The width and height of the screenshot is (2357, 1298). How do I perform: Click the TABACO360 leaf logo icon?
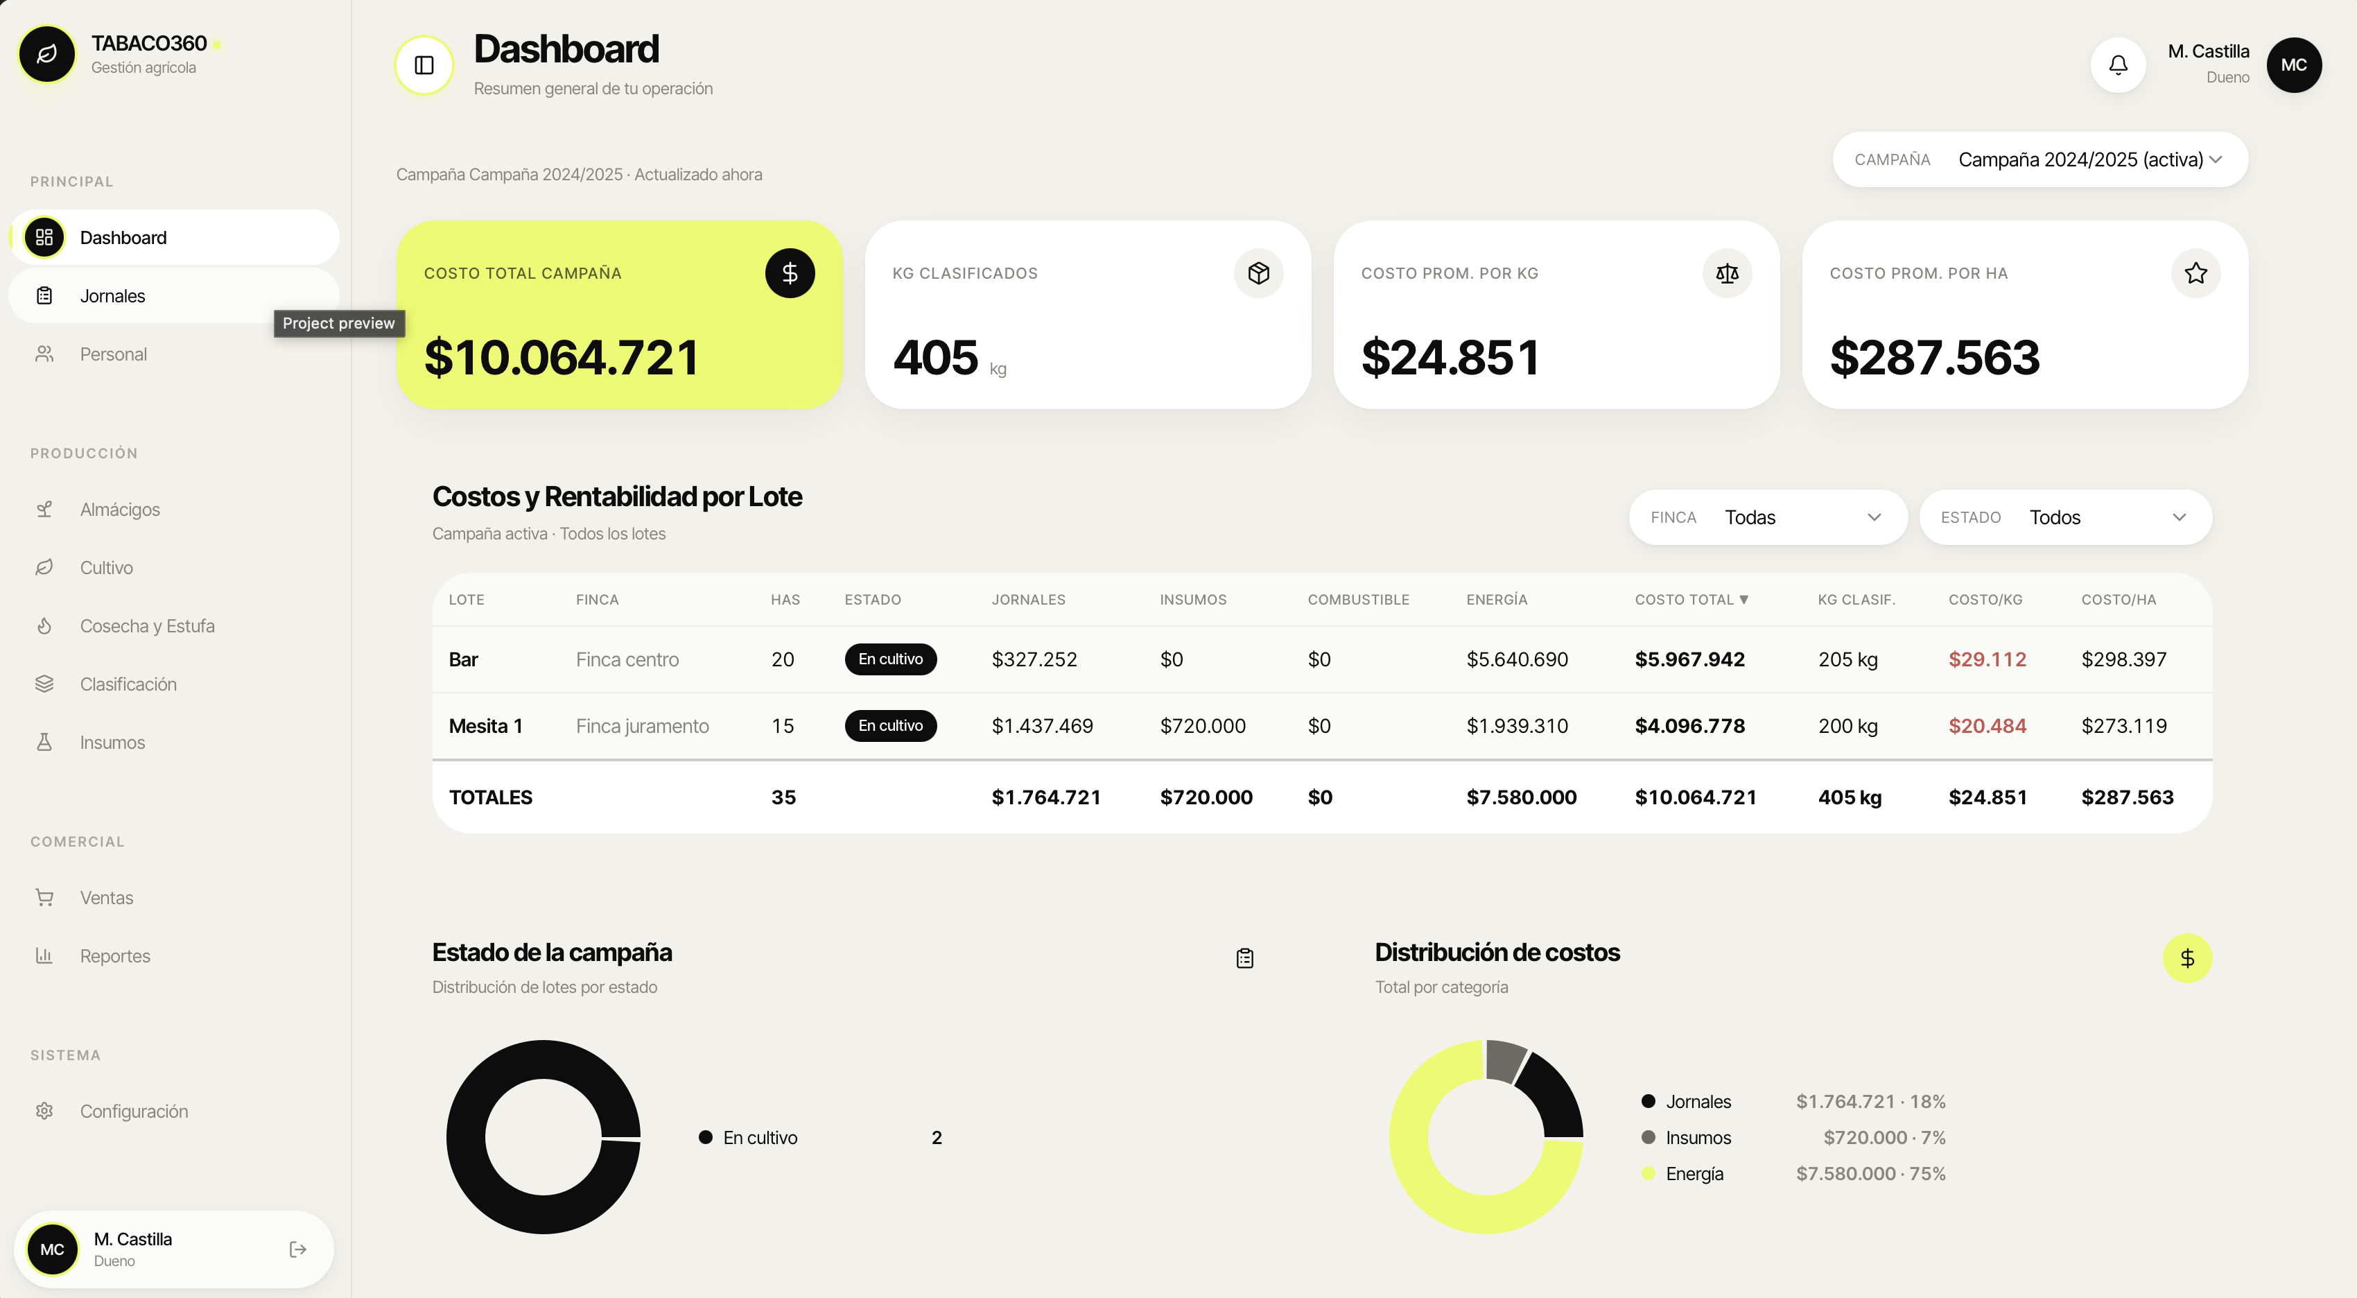46,54
